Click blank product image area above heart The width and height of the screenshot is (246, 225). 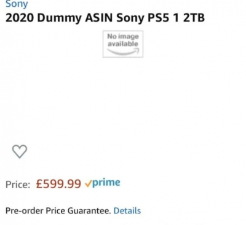tap(123, 98)
